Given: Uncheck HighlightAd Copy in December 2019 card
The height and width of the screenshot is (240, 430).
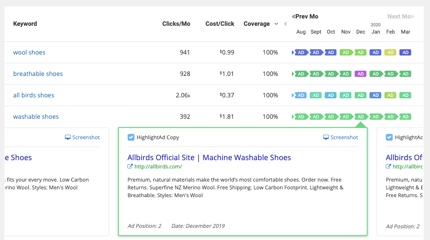Looking at the screenshot, I should coord(131,137).
